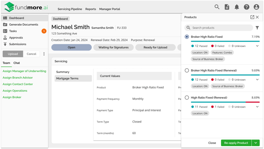The height and width of the screenshot is (149, 264).
Task: Click Location: ON tag under High Ratio Fixed (Renewal)
Action: (x=200, y=113)
